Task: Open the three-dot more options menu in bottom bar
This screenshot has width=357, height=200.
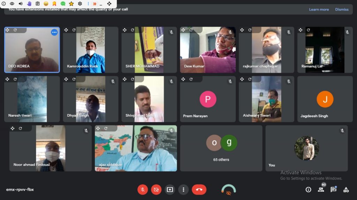Action: click(183, 190)
